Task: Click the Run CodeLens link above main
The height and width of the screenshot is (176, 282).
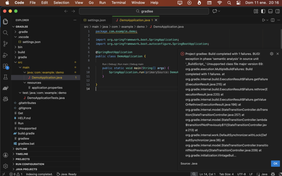Action: click(x=104, y=64)
